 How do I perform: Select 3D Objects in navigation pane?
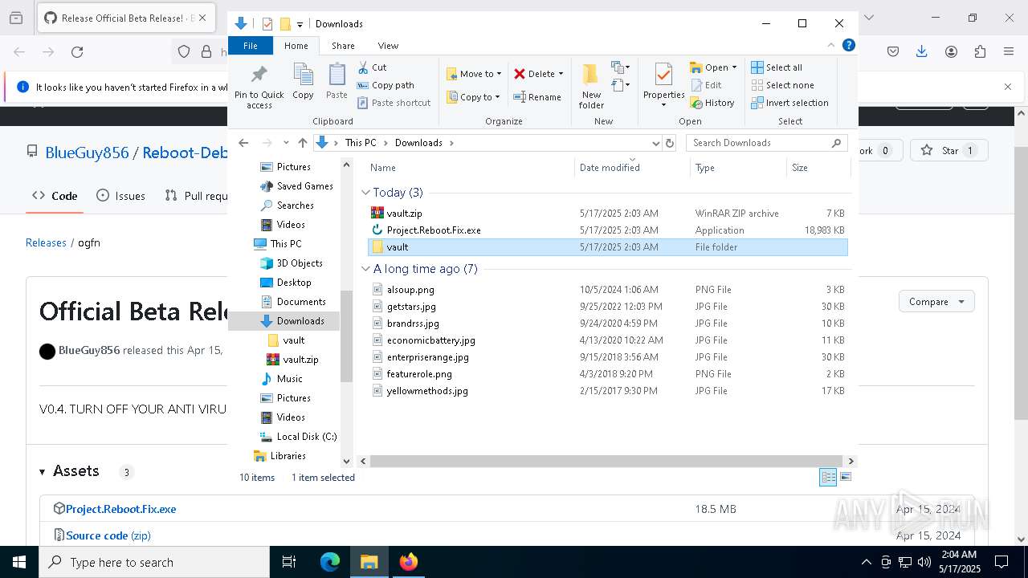coord(291,263)
